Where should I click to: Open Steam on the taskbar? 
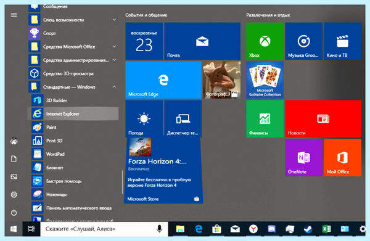[x=308, y=229]
